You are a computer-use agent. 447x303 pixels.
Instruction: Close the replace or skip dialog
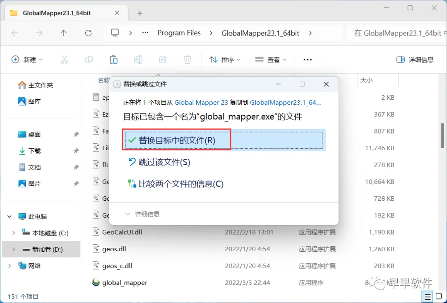tap(326, 84)
